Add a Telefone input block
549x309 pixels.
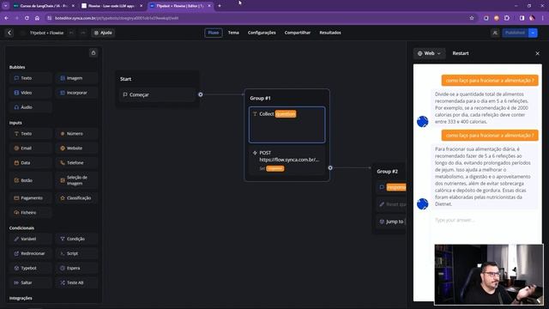click(76, 163)
